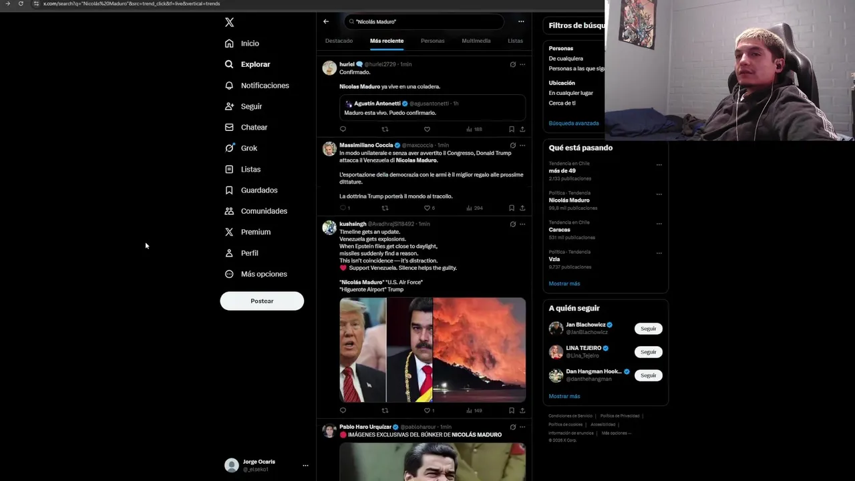
Task: Reload the browser page
Action: click(x=21, y=3)
